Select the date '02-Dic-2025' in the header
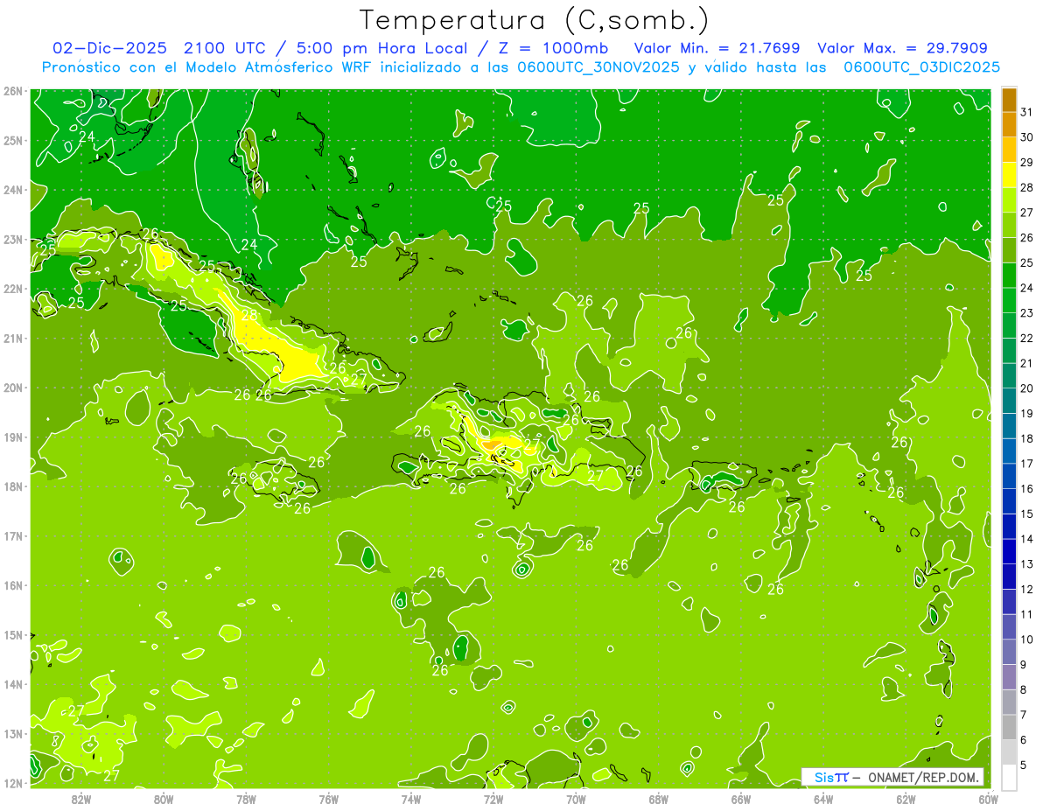This screenshot has width=1050, height=811. pyautogui.click(x=108, y=48)
